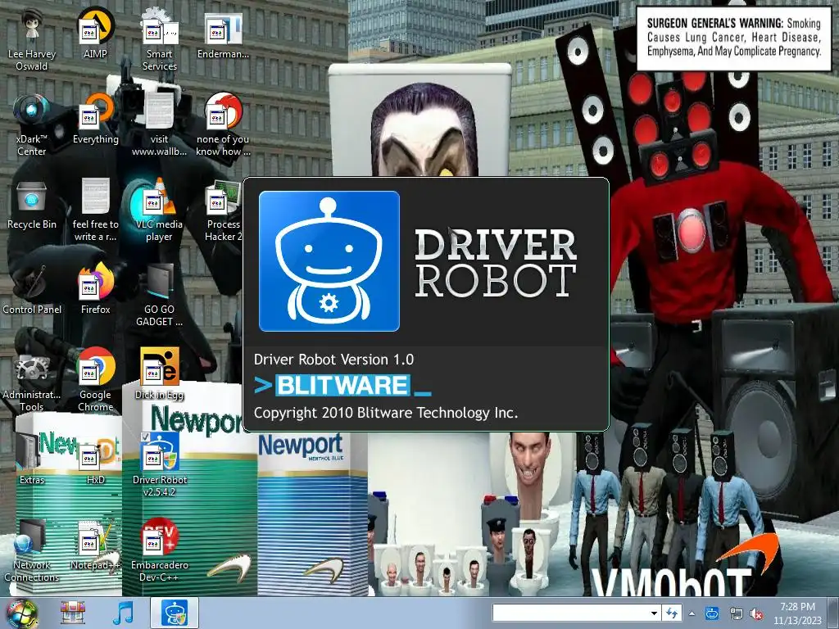Click the Show Desktop strip
This screenshot has height=629, width=839.
pos(833,613)
